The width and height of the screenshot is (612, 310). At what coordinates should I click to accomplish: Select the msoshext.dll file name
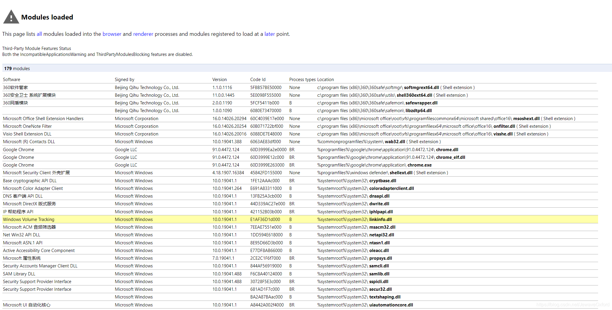(x=526, y=119)
